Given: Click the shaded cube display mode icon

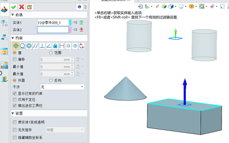Looking at the screenshot, I should tap(171, 6).
